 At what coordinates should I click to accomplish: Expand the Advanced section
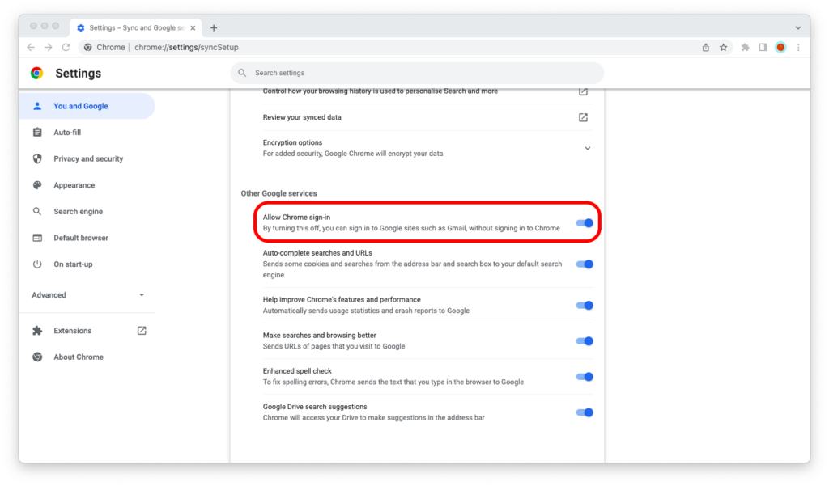pos(87,295)
